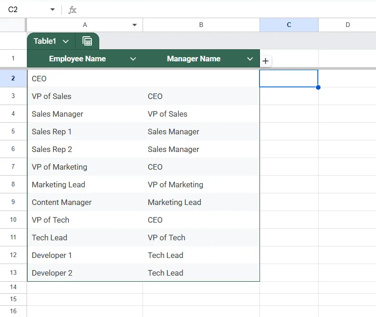
Task: Select the Content Manager cell
Action: 85,202
